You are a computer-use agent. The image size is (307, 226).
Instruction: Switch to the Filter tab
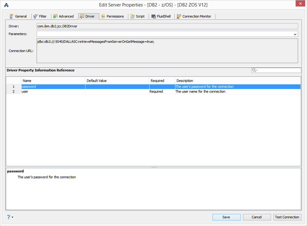point(40,16)
